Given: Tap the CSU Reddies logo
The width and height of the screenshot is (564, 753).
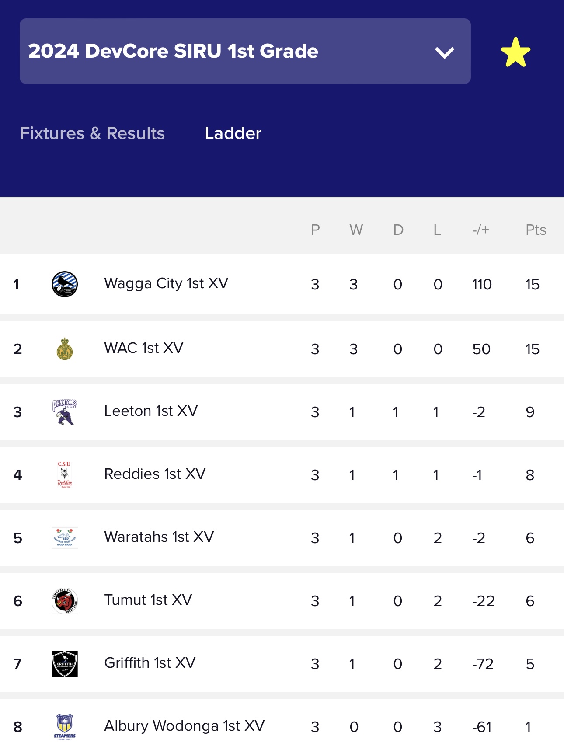Looking at the screenshot, I should 65,474.
